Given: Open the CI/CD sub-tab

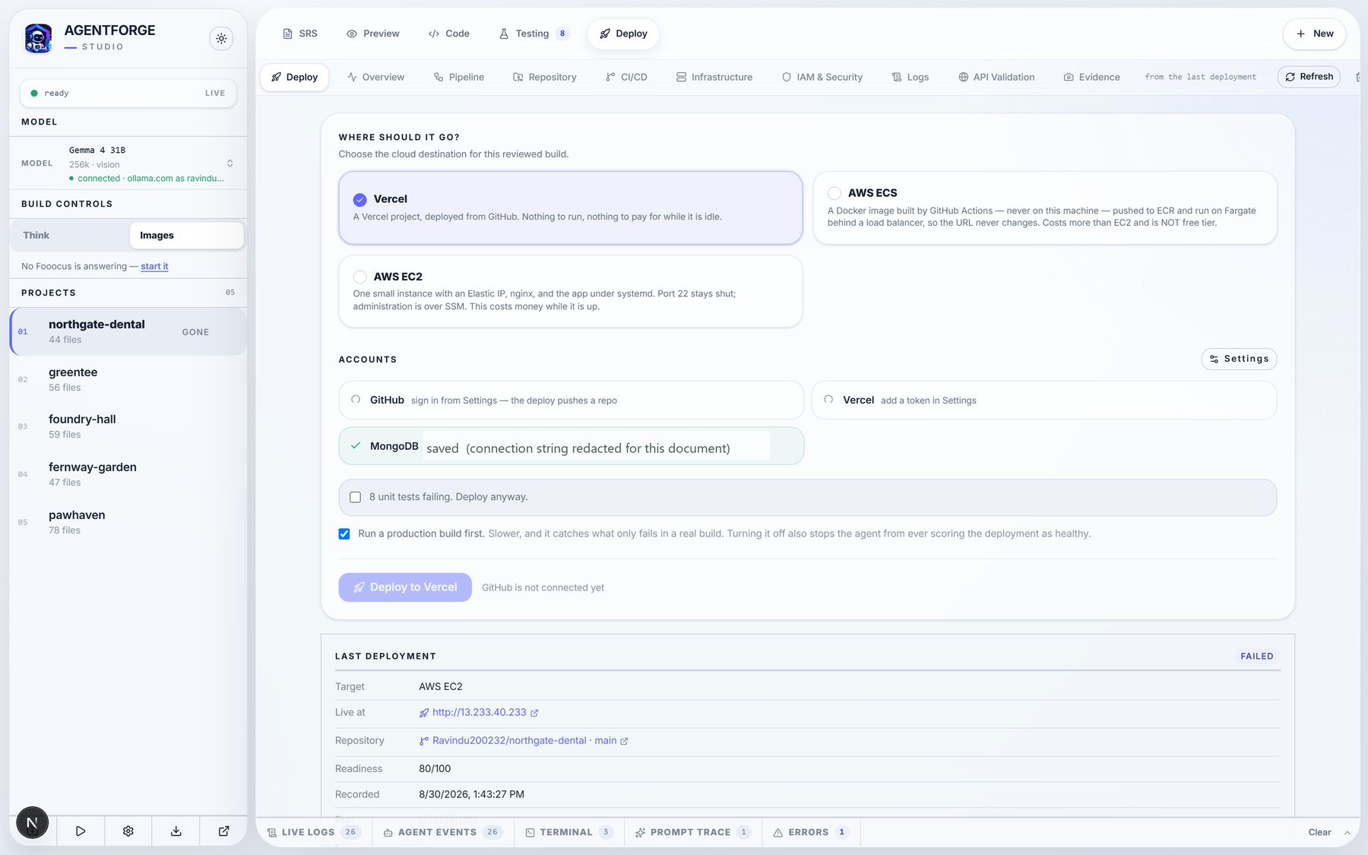Looking at the screenshot, I should 626,77.
